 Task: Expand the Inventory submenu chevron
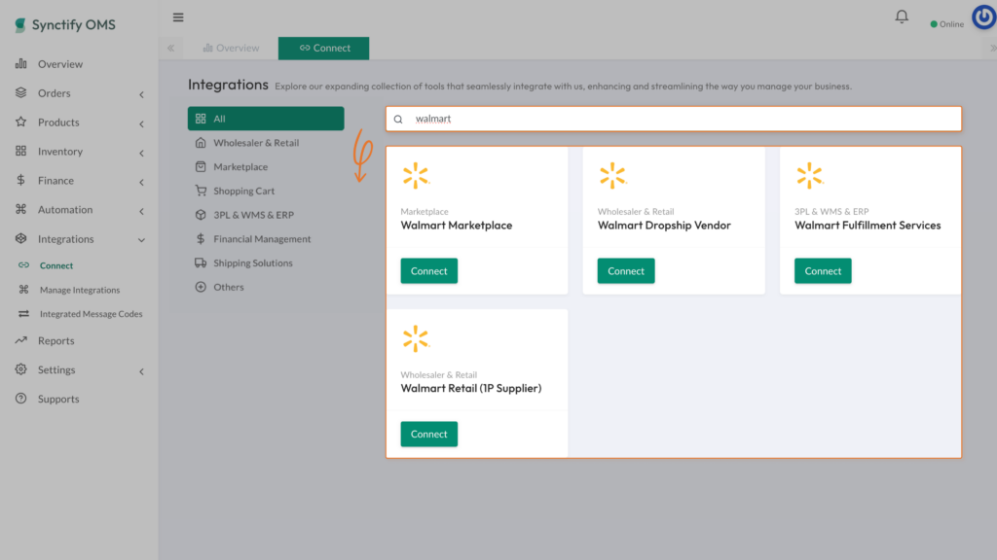pyautogui.click(x=142, y=153)
